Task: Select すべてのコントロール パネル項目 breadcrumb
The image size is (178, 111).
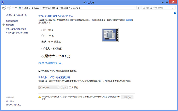Action: [x=55, y=8]
